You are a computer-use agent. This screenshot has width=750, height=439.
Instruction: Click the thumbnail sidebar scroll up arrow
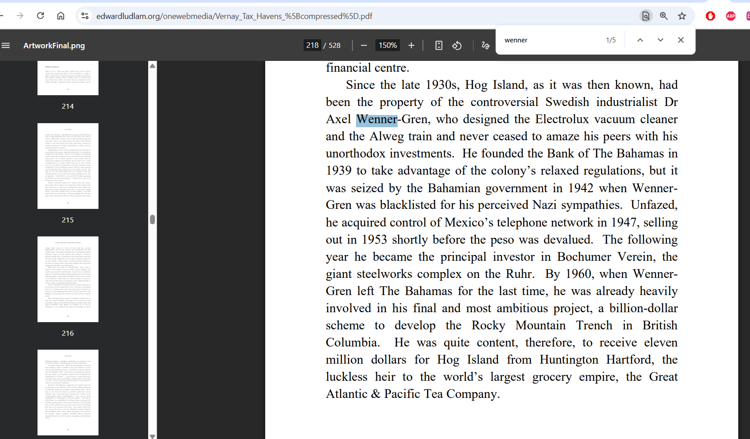tap(153, 65)
